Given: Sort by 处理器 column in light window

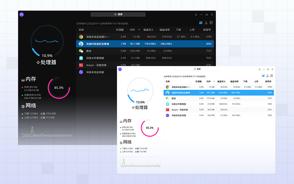Looking at the screenshot, I should (x=198, y=81).
